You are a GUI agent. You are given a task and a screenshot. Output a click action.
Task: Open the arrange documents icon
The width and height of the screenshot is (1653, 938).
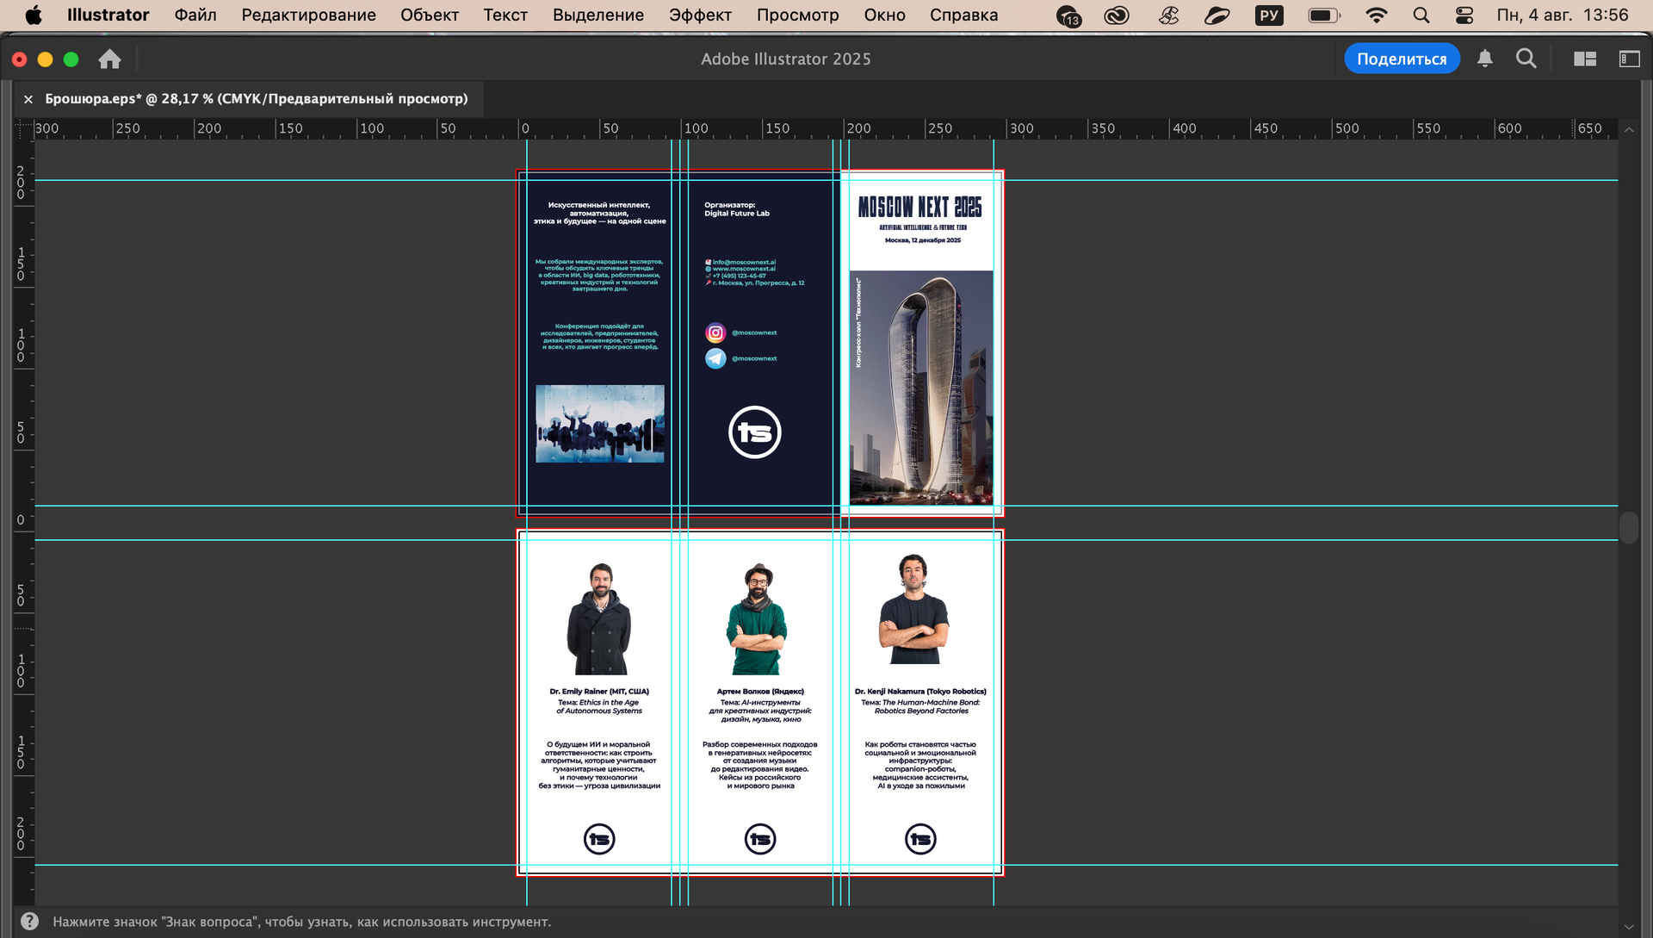click(1585, 59)
